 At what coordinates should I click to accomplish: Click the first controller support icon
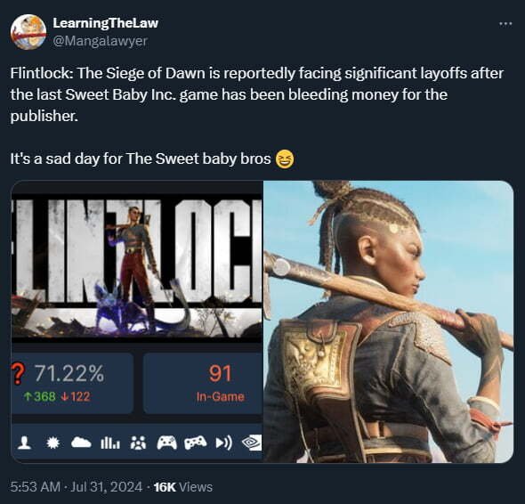point(166,443)
